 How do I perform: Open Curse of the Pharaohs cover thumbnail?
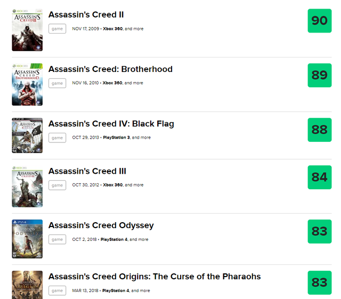(x=27, y=285)
